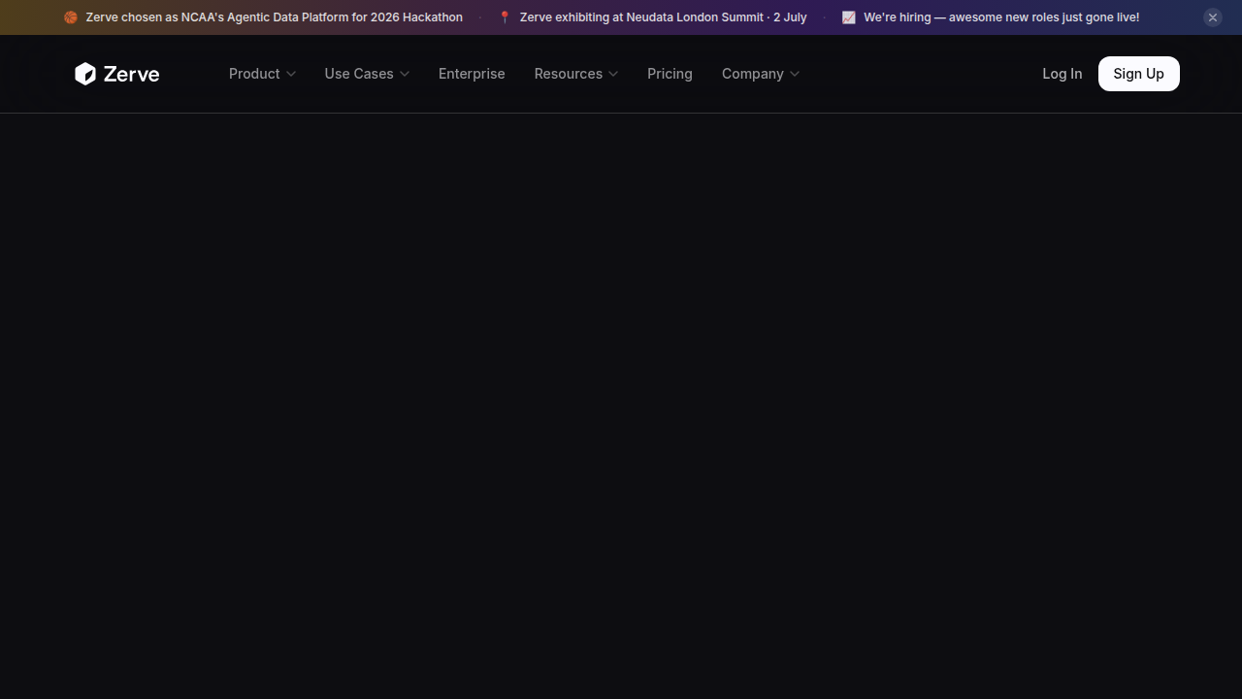This screenshot has height=699, width=1242.
Task: Expand the Company chevron arrow
Action: [x=795, y=74]
